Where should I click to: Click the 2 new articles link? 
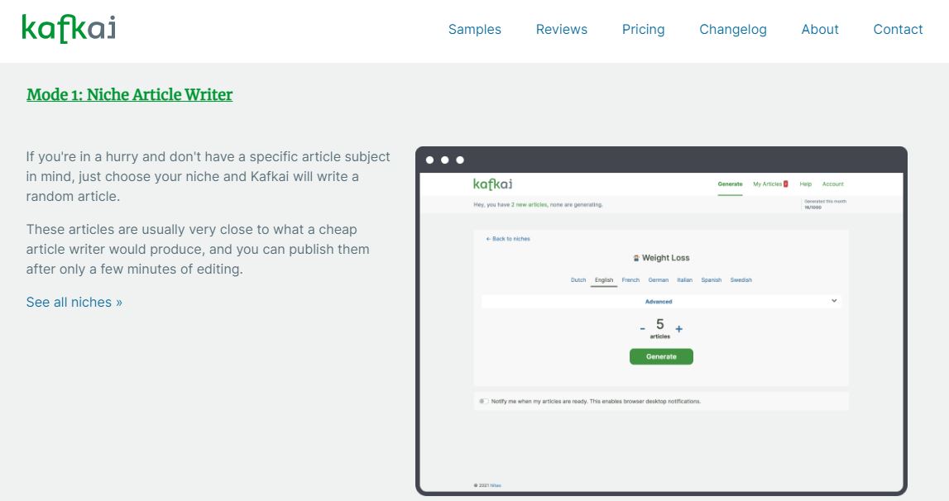(x=529, y=204)
